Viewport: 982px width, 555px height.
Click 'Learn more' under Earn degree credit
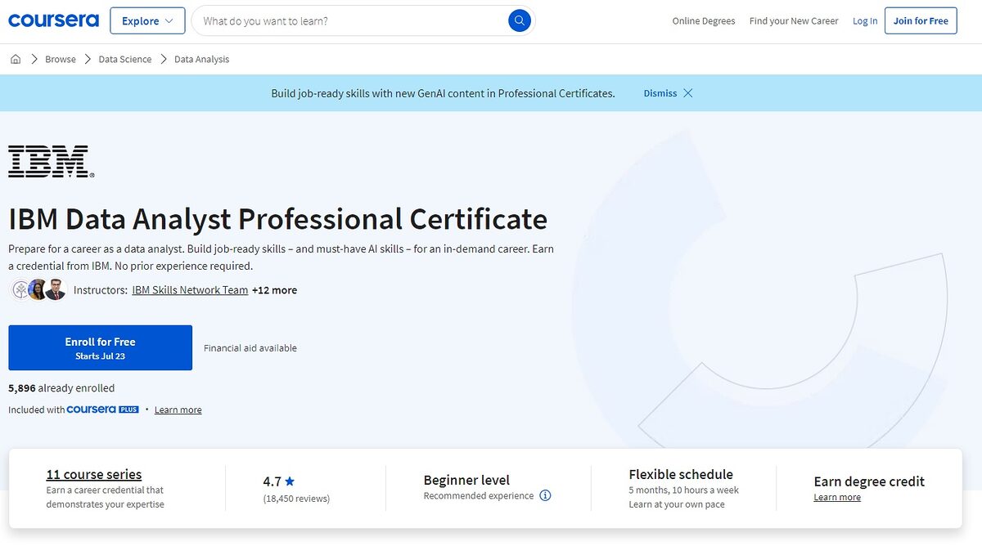[837, 497]
